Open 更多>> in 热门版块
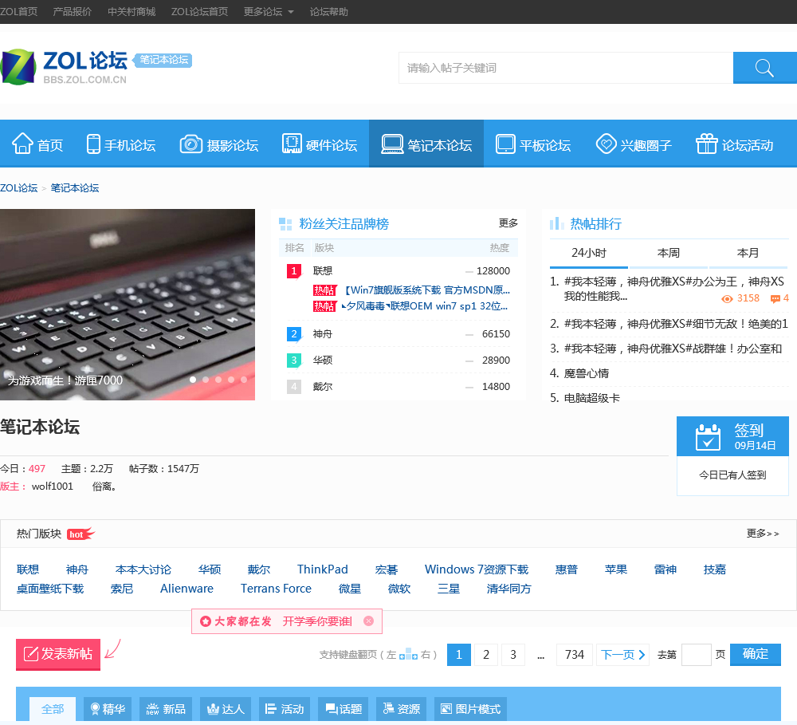 (763, 534)
